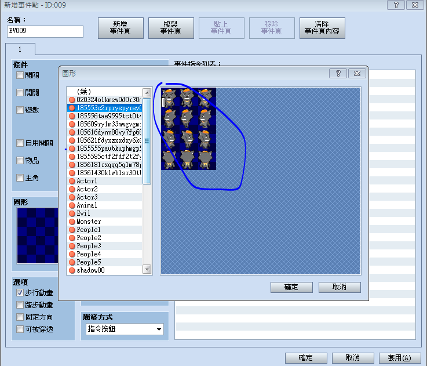Enable the 踏步動畫 option

pos(20,305)
